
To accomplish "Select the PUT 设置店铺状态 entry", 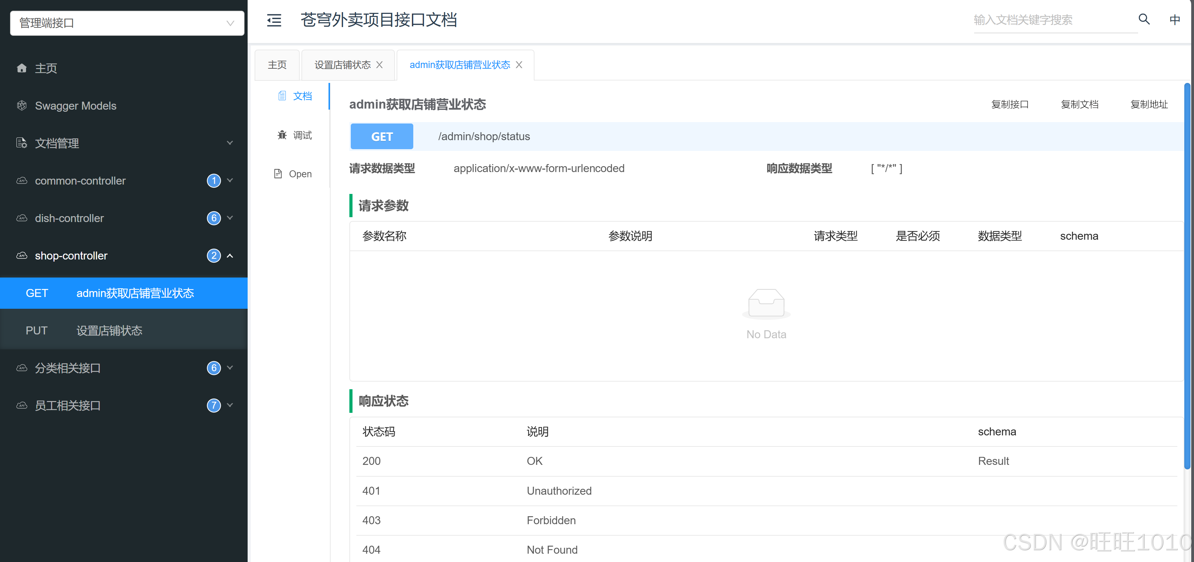I will pos(109,331).
